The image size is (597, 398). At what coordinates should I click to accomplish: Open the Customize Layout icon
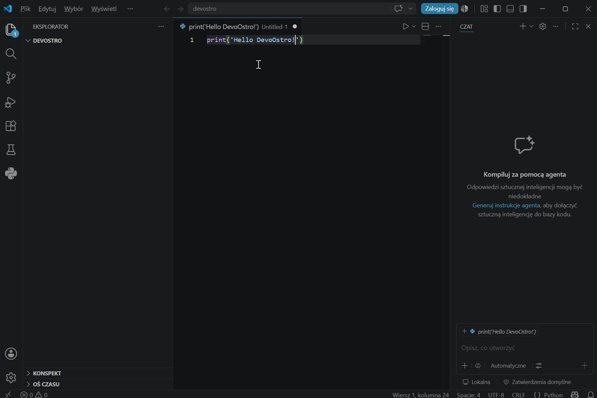(484, 9)
